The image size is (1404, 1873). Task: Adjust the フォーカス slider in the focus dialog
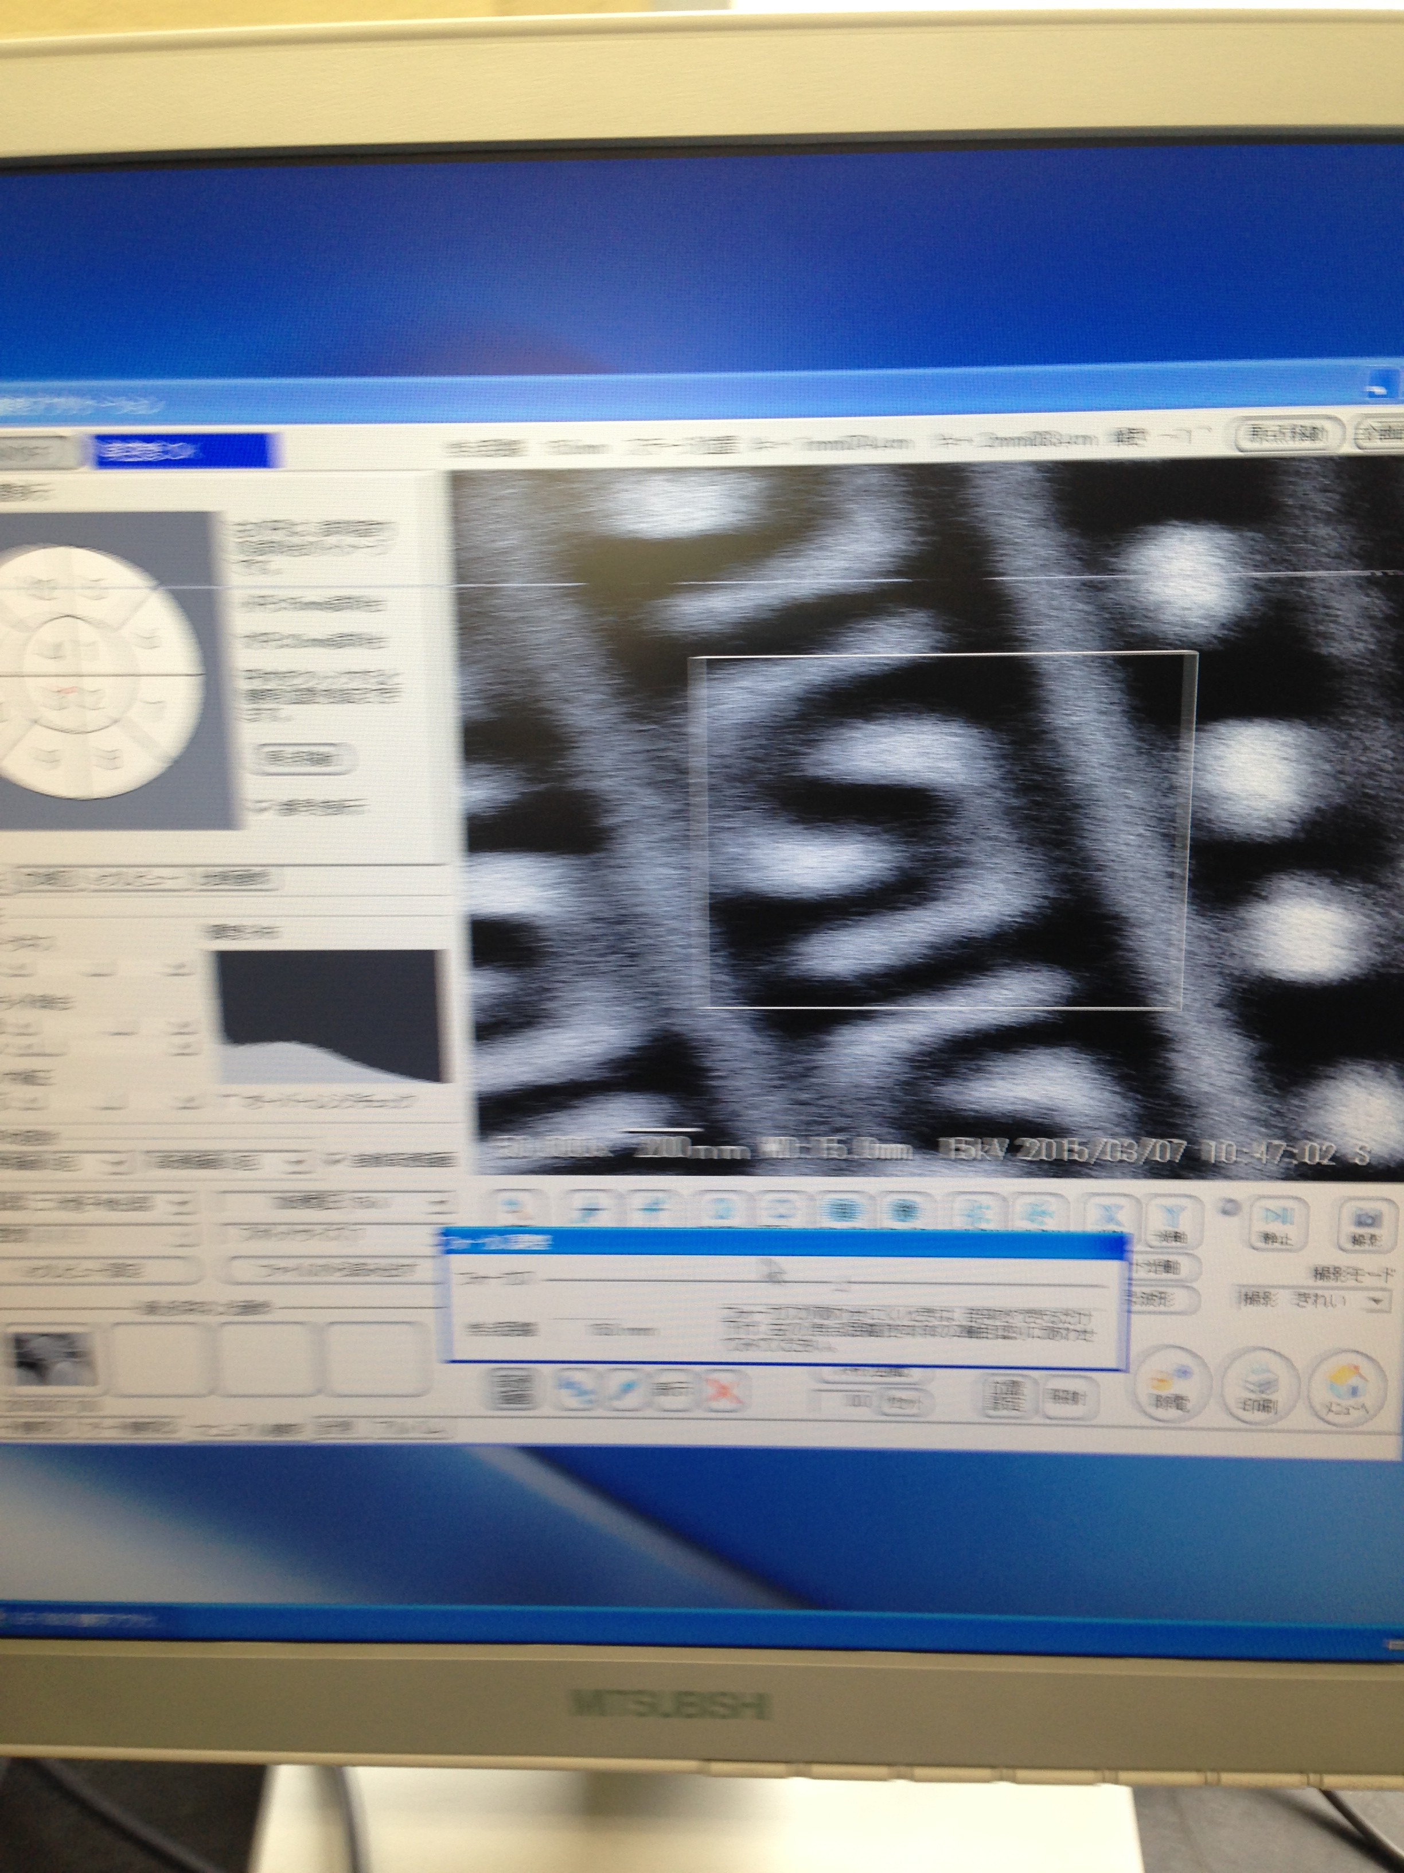pos(825,1283)
